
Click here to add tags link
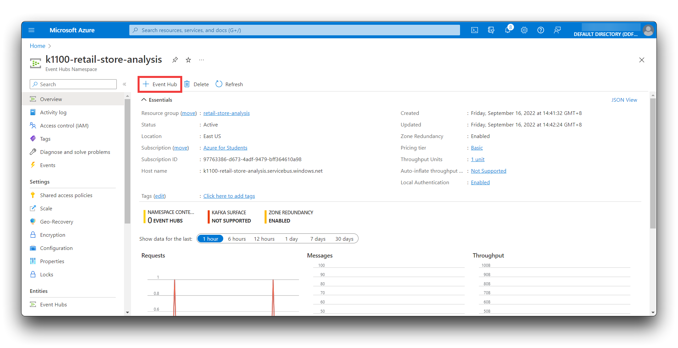[x=229, y=196]
